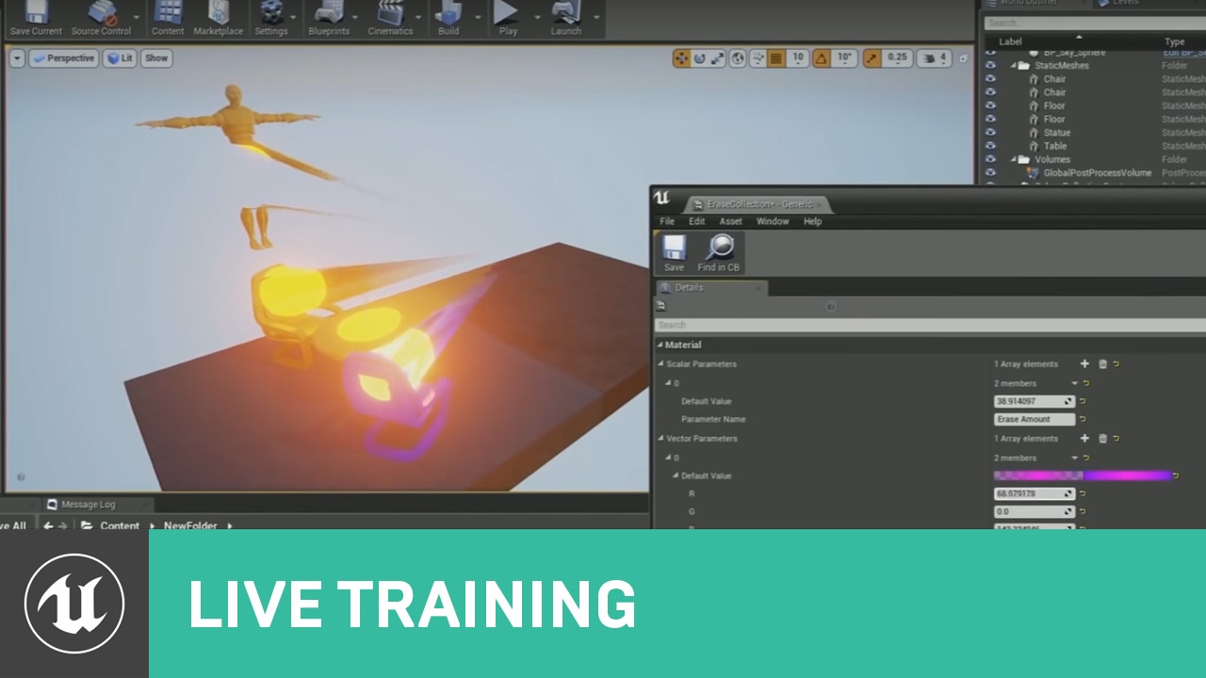Reset R value to default arrow
The width and height of the screenshot is (1206, 678).
(1084, 493)
